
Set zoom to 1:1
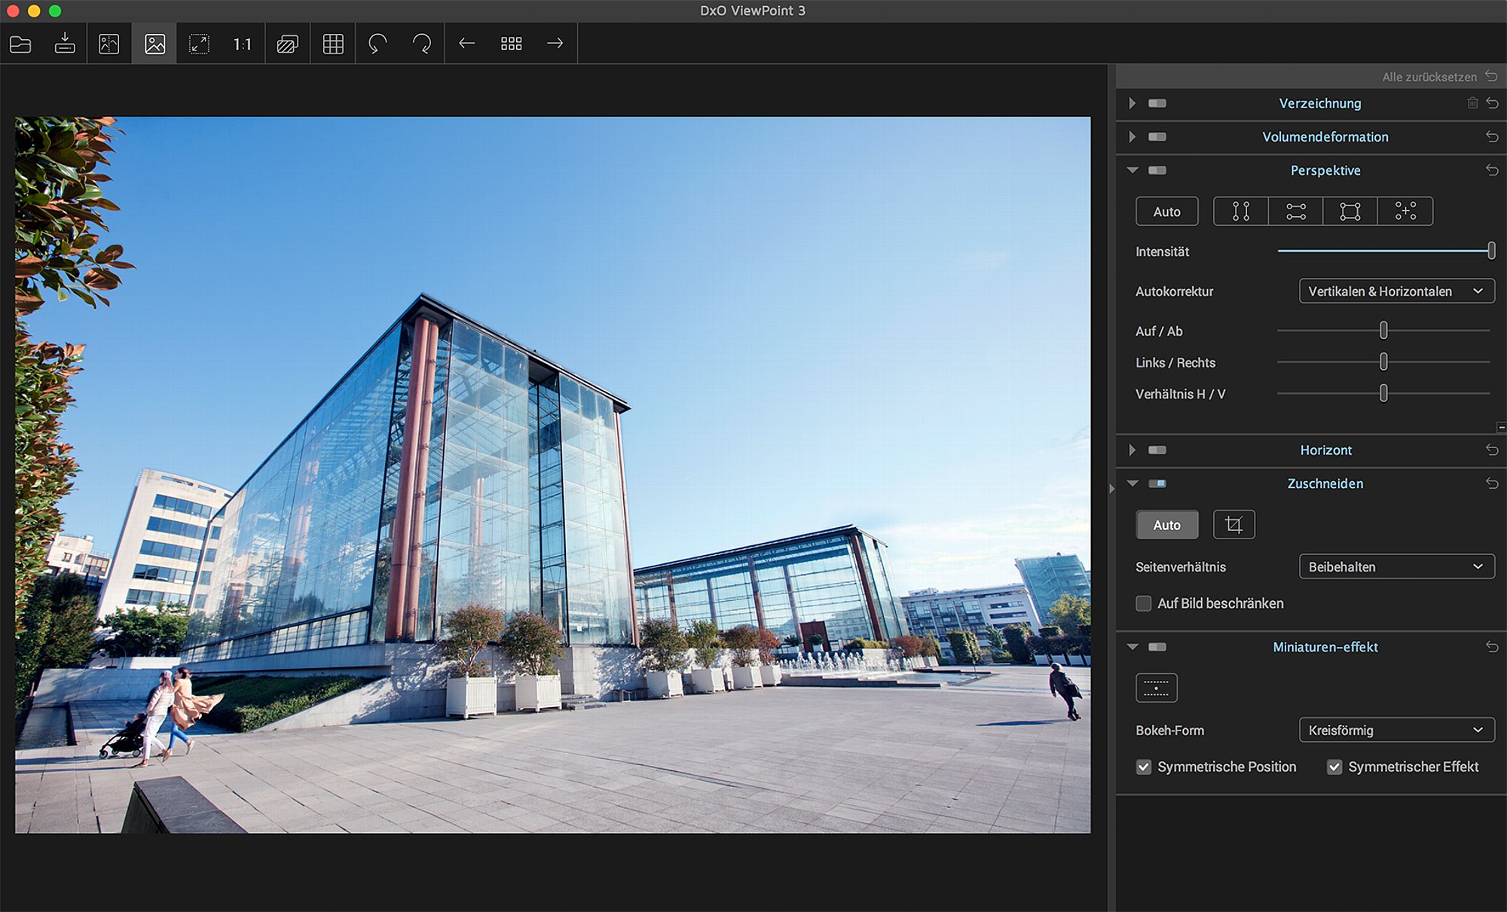coord(243,44)
